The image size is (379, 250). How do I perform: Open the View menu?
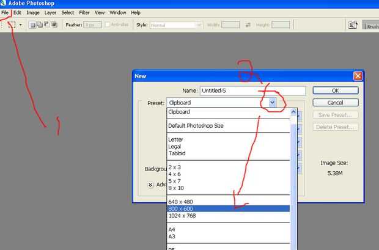(100, 13)
